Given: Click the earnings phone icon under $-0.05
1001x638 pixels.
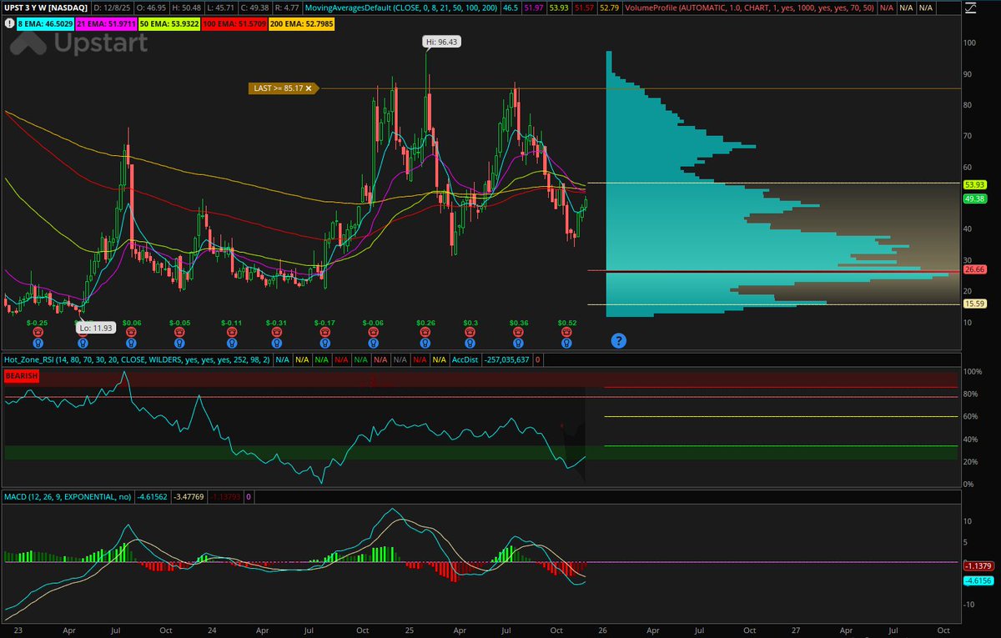Looking at the screenshot, I should tap(179, 332).
